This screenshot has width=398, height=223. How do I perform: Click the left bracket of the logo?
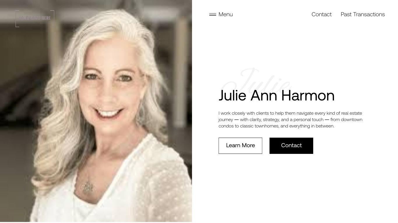click(x=17, y=19)
